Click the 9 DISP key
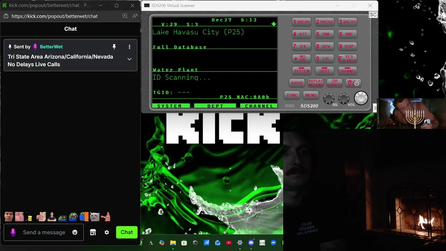Screen dimensions: 446x251 tap(348, 46)
